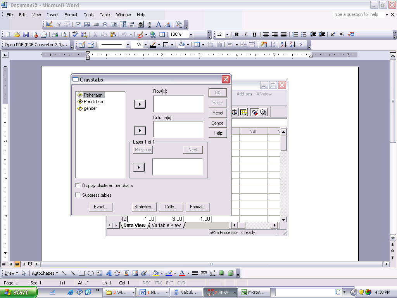397x298 pixels.
Task: Click the Insert WordArt icon in Drawing toolbar
Action: pyautogui.click(x=109, y=273)
